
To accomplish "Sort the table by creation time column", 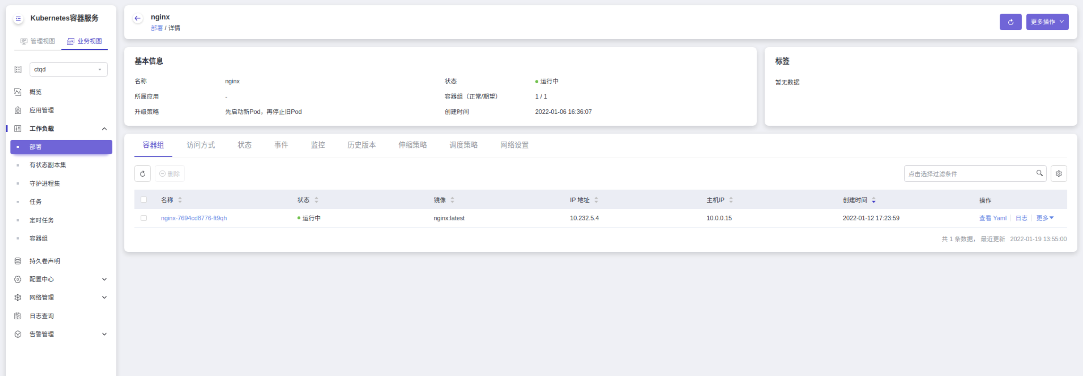I will coord(873,200).
